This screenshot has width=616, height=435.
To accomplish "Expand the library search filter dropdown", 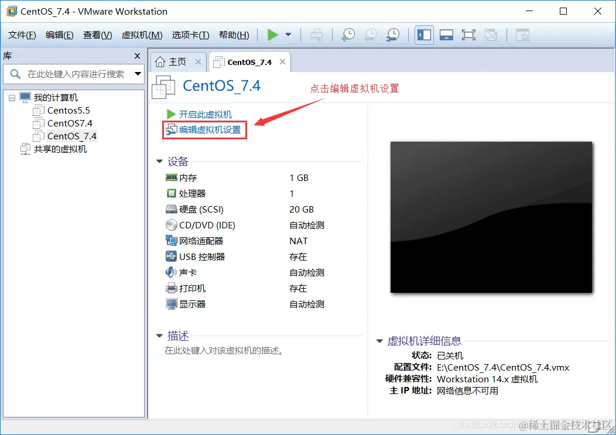I will coord(138,75).
